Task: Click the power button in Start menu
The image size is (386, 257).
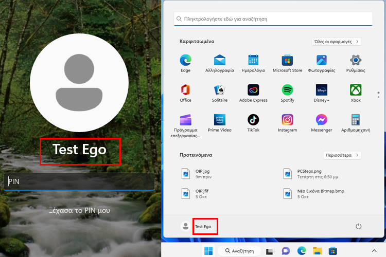Action: tap(358, 226)
